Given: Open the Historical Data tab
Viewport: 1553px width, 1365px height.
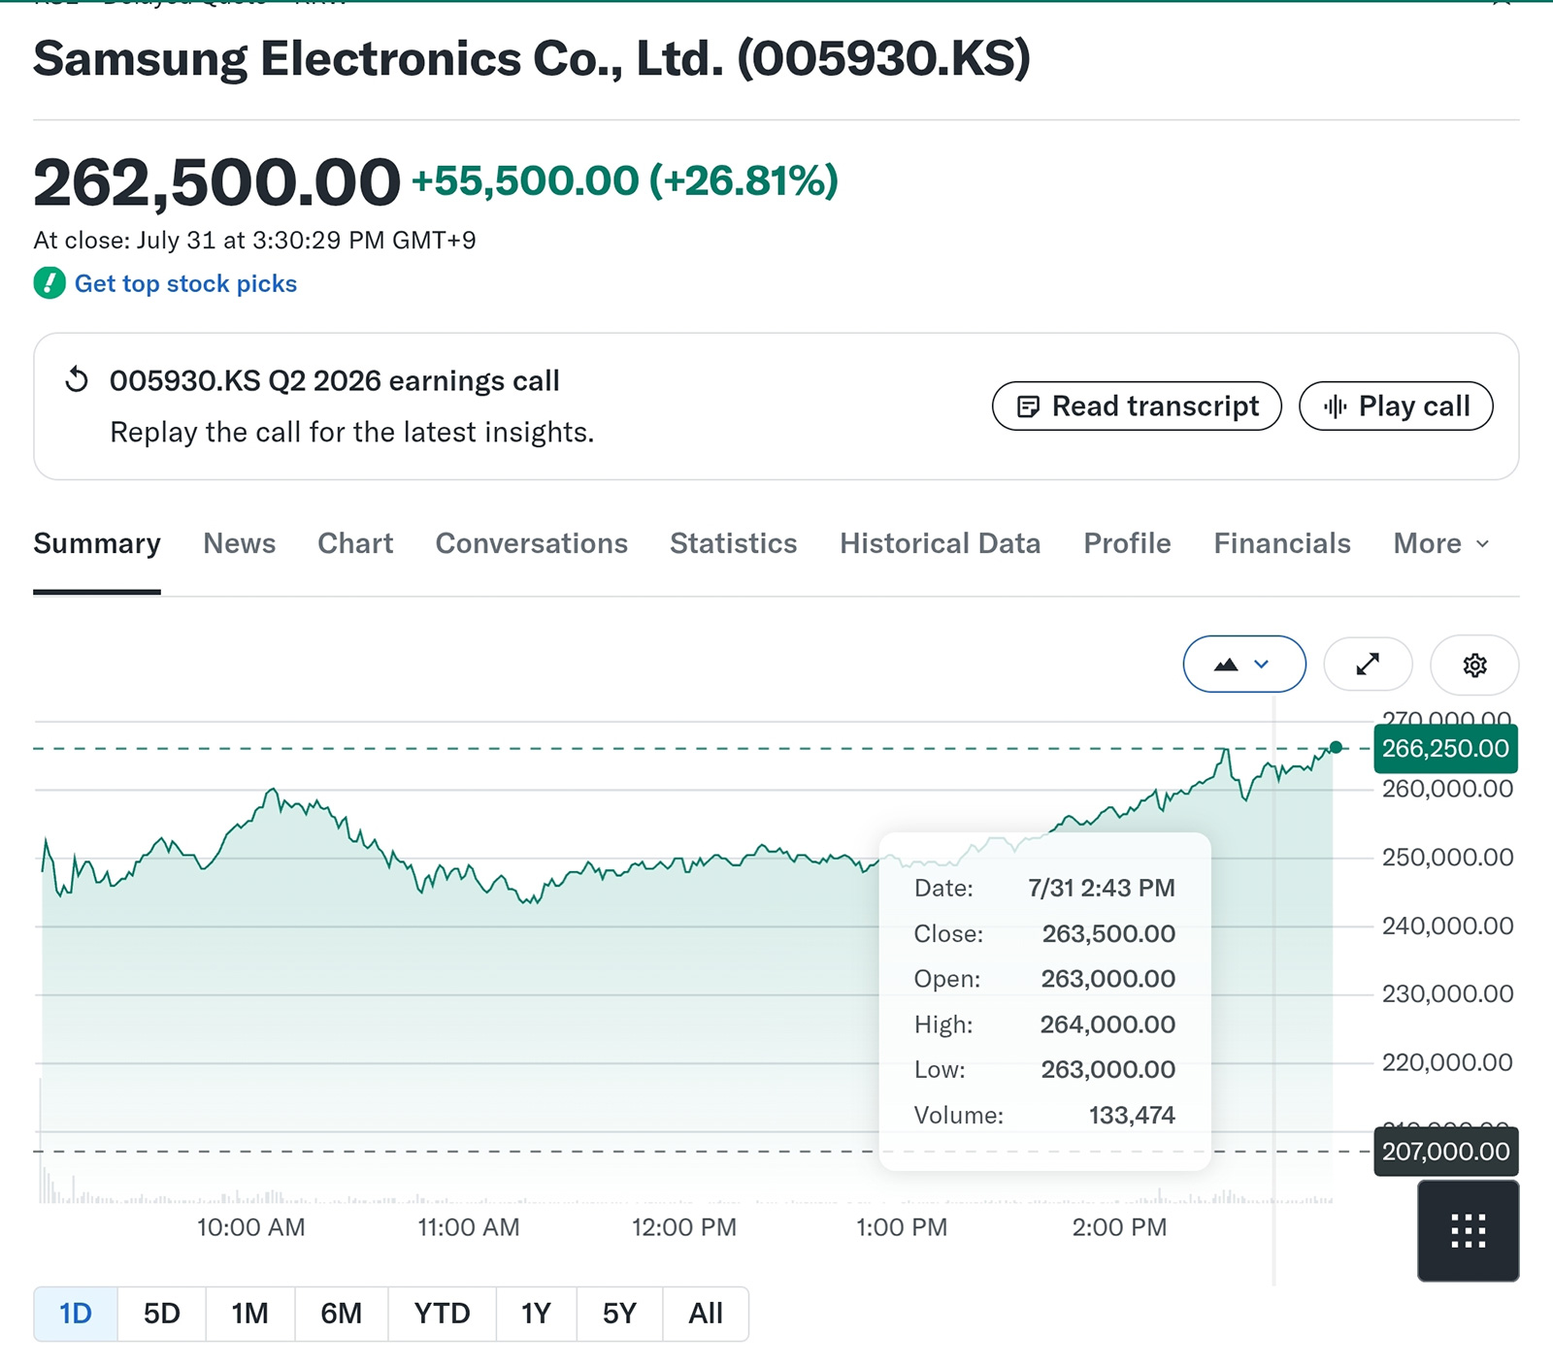Looking at the screenshot, I should [x=940, y=543].
